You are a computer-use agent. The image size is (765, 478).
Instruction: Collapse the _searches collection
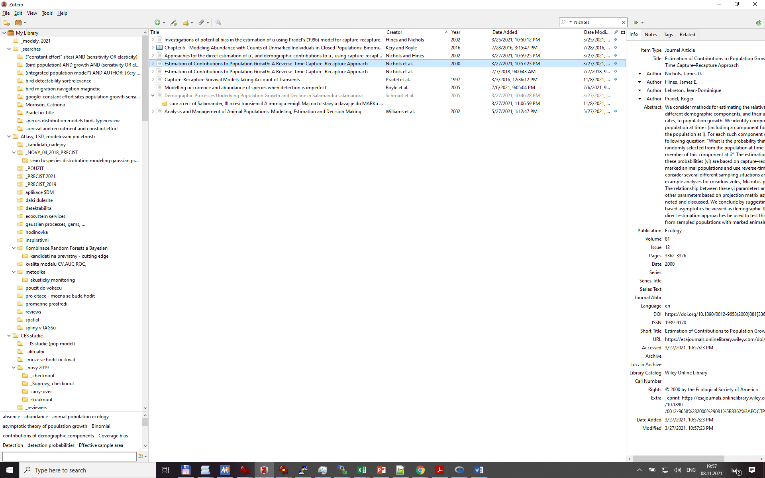(9, 49)
